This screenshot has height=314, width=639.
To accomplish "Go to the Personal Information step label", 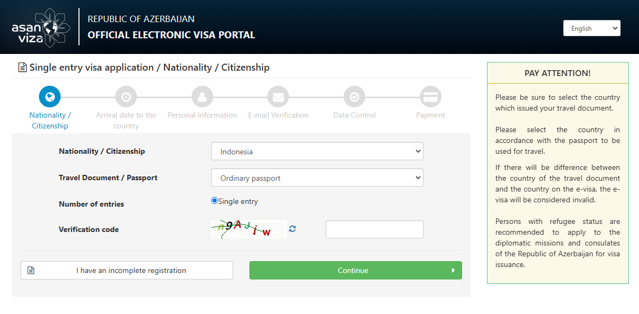I will point(202,115).
